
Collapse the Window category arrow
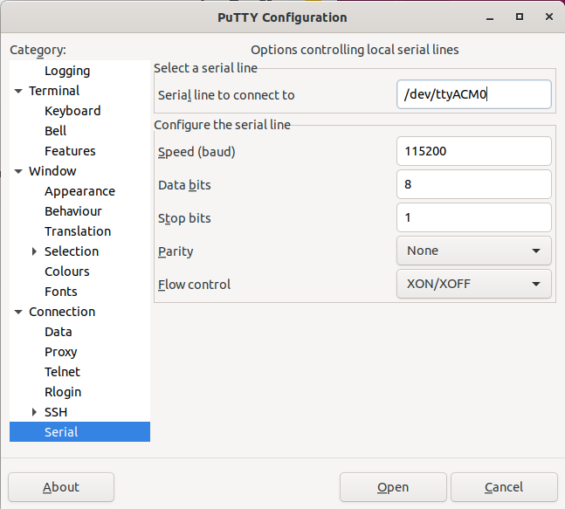coord(18,171)
